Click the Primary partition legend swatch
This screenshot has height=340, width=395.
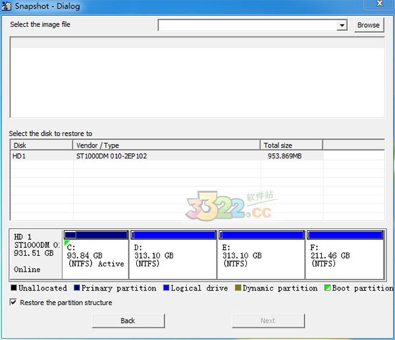click(77, 288)
